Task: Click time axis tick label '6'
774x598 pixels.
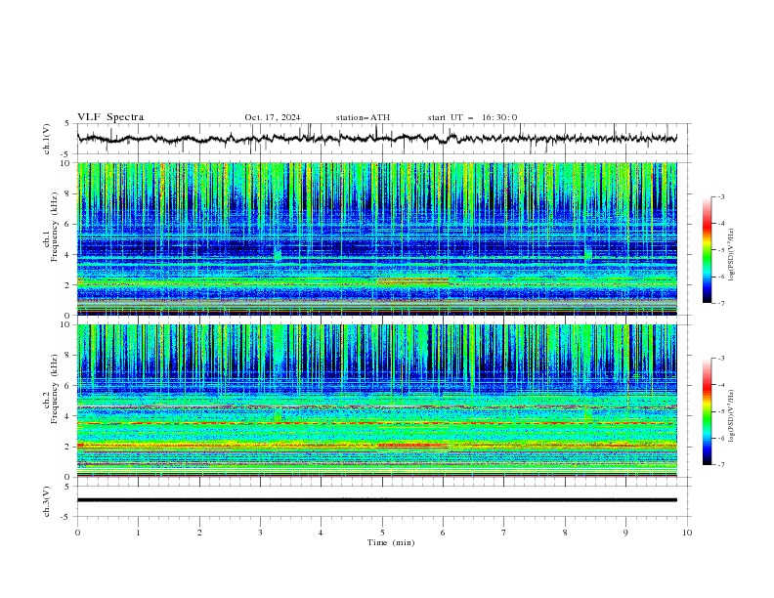Action: click(443, 533)
